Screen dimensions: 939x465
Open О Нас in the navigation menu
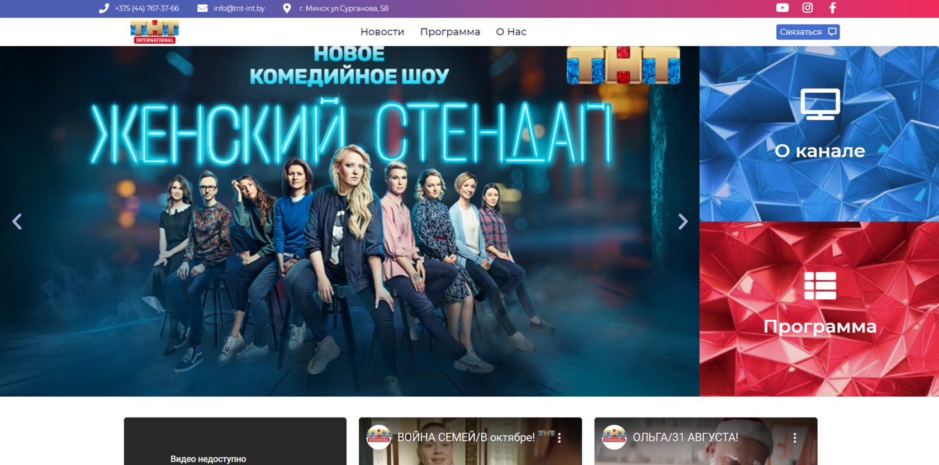coord(511,32)
